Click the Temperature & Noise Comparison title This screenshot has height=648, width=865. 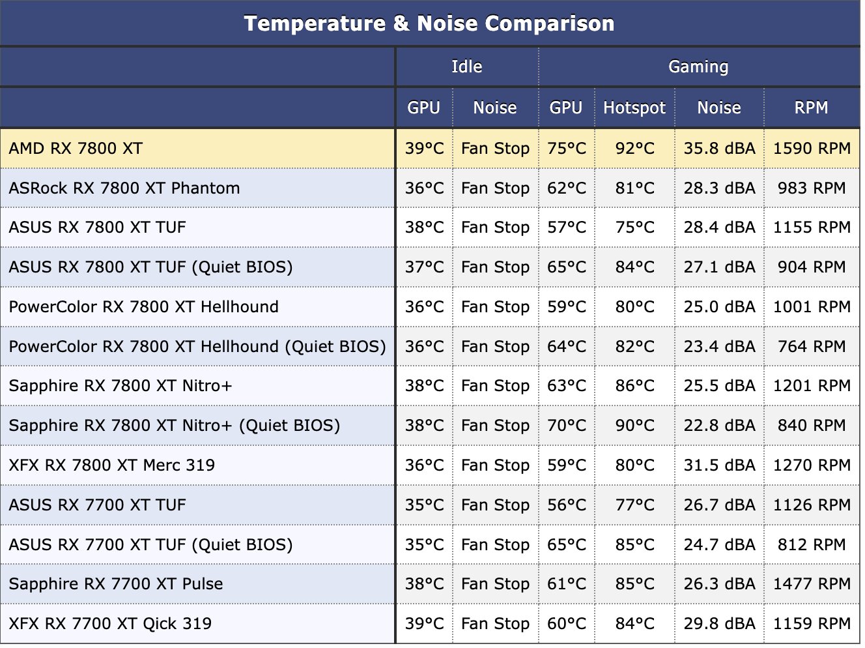429,23
